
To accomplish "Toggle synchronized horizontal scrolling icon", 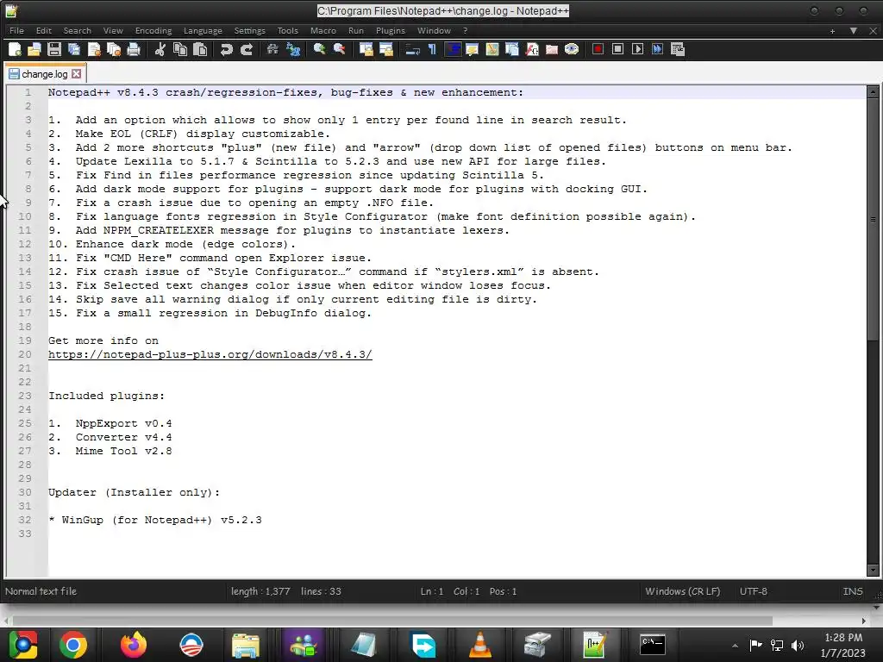I will [x=385, y=49].
